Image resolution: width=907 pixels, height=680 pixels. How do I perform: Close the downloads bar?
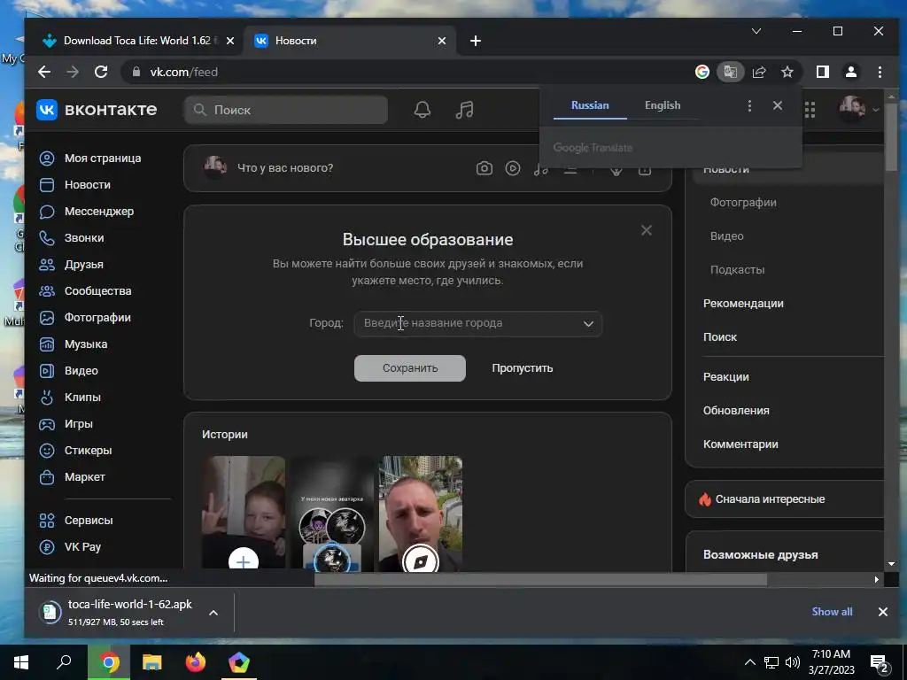pyautogui.click(x=883, y=612)
